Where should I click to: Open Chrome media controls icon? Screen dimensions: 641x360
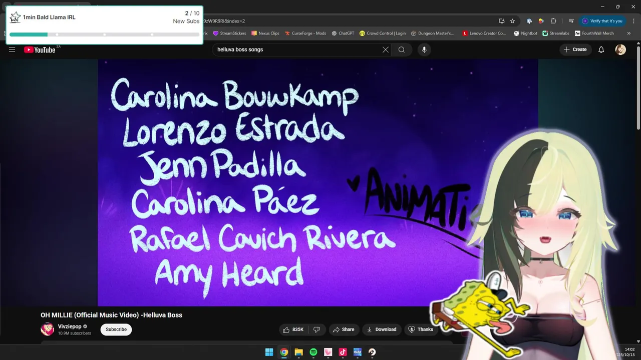click(571, 21)
